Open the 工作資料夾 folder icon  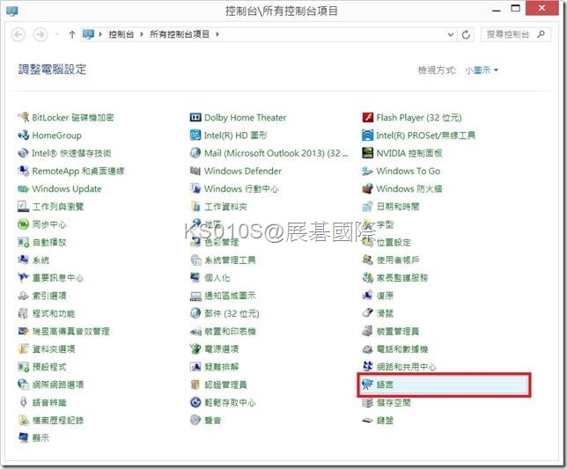coord(195,206)
